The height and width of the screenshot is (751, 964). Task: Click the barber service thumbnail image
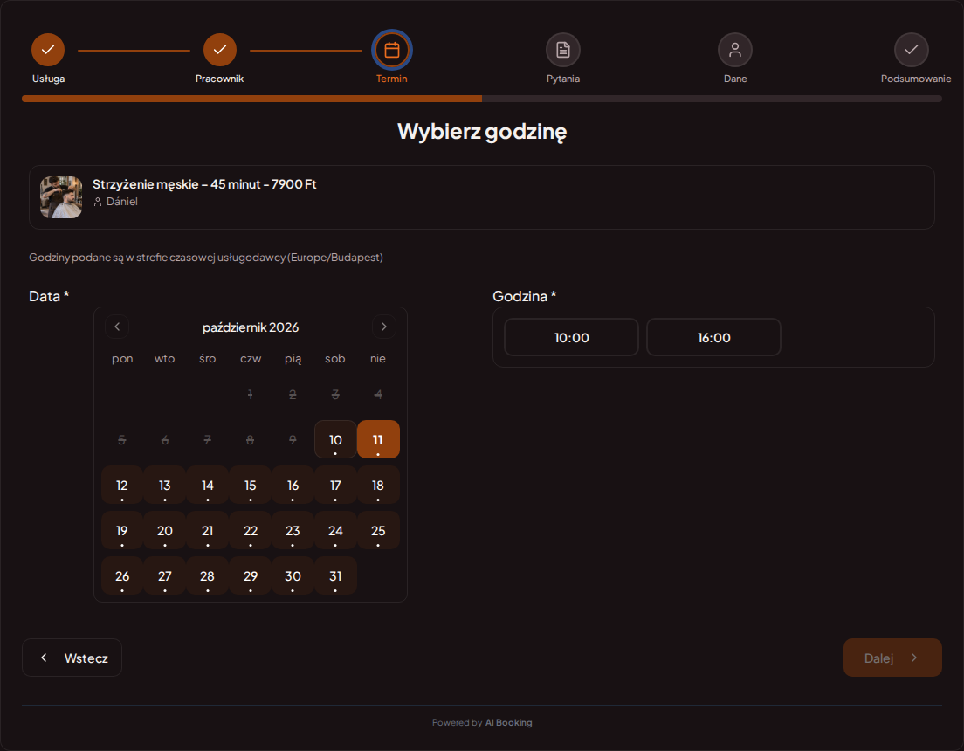click(x=61, y=197)
